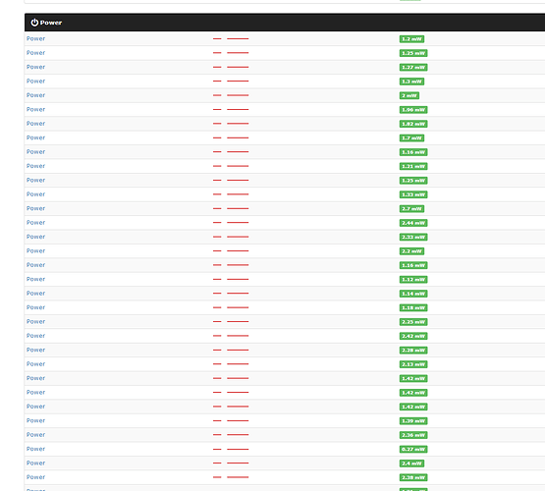Click the mini graph in the 1.12 mW row

pyautogui.click(x=231, y=279)
